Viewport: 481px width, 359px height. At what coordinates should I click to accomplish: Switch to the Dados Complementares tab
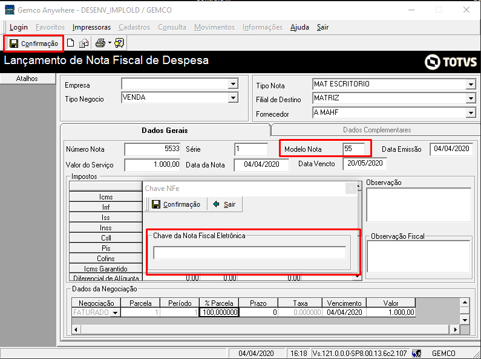[x=377, y=130]
